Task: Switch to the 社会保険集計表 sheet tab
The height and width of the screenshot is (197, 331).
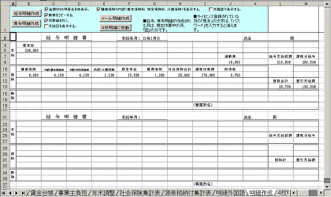Action: coord(136,193)
